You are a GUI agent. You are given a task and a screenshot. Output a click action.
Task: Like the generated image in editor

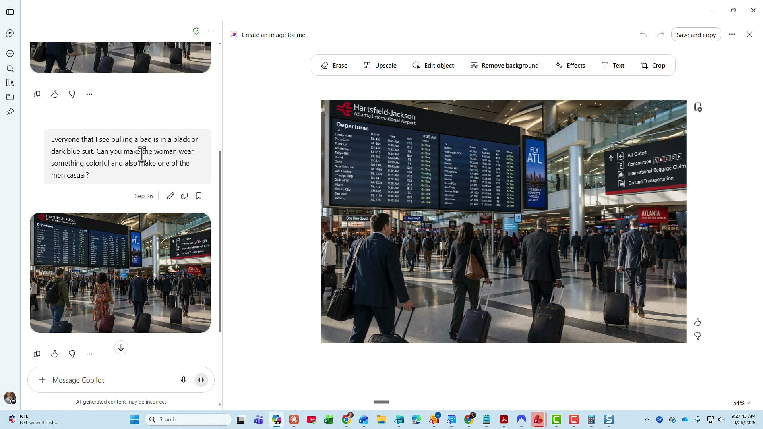(697, 322)
